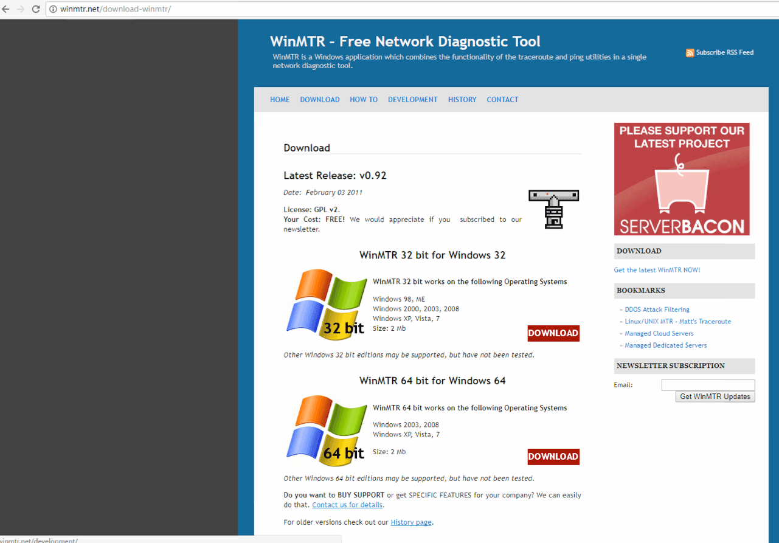Image resolution: width=779 pixels, height=543 pixels.
Task: Open the Get the latest WinMTR NOW! link
Action: (x=657, y=270)
